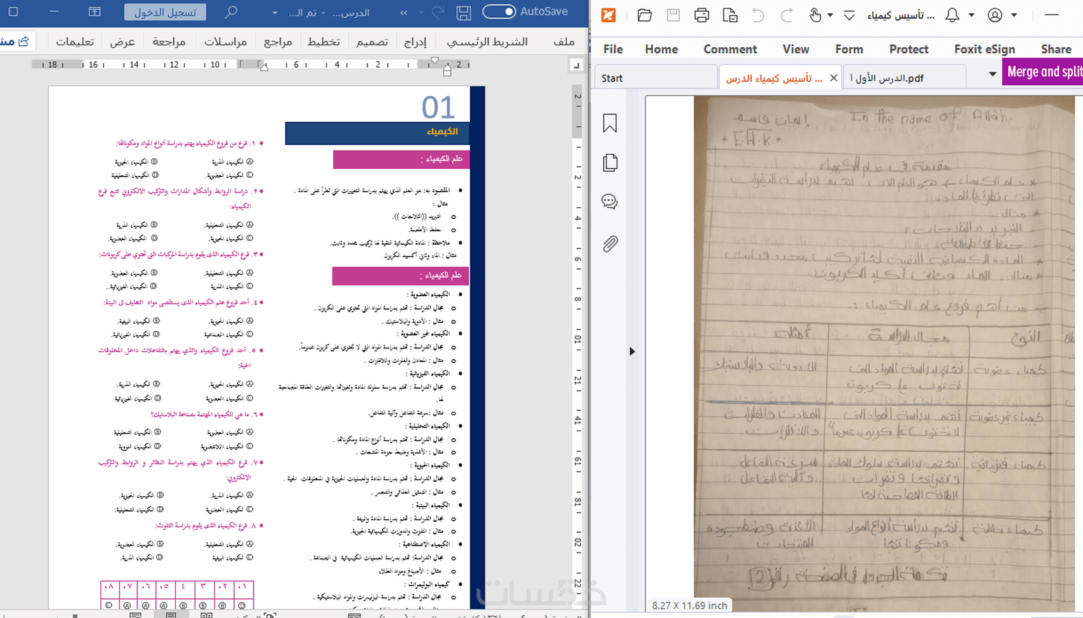Switch to the Start document tab
The width and height of the screenshot is (1083, 618).
656,78
